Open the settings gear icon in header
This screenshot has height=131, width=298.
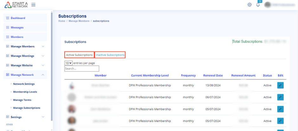[249, 5]
